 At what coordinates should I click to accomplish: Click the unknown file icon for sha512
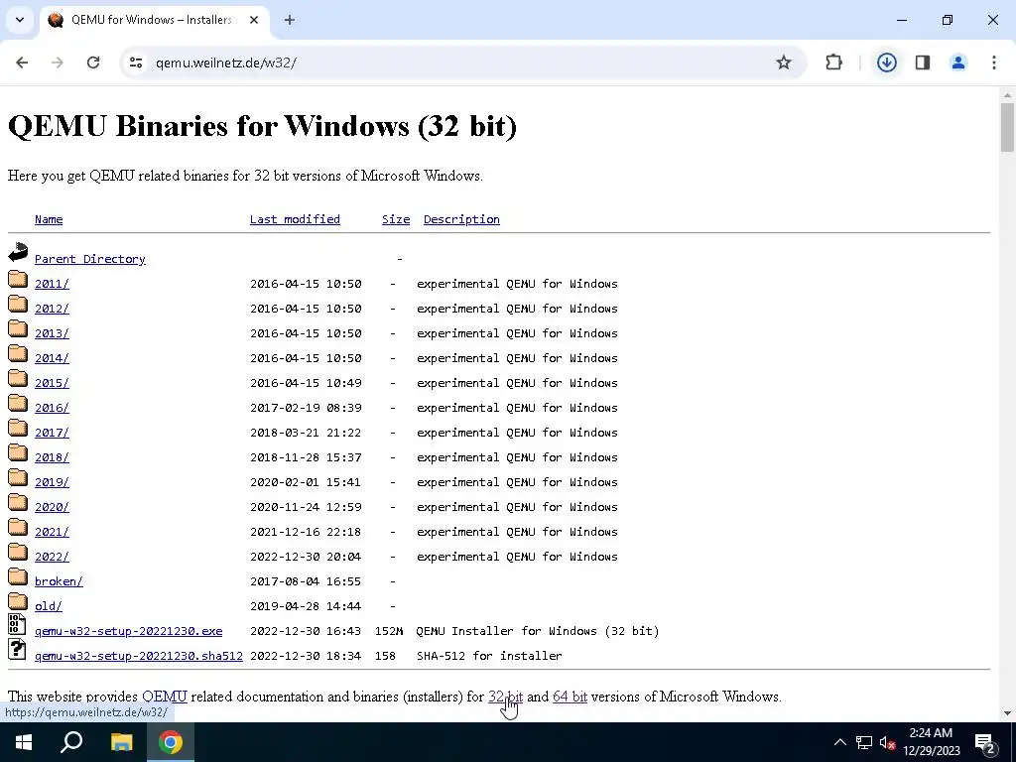pos(17,649)
